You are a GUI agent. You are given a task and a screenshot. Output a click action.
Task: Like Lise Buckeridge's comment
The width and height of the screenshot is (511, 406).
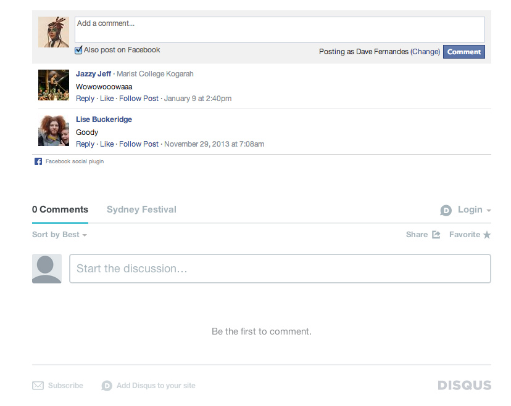click(107, 144)
